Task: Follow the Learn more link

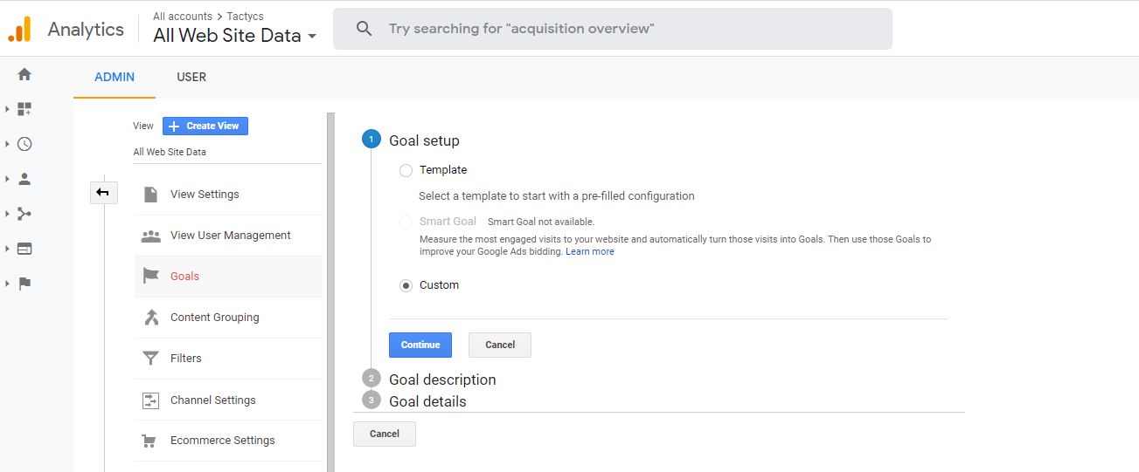Action: click(590, 251)
